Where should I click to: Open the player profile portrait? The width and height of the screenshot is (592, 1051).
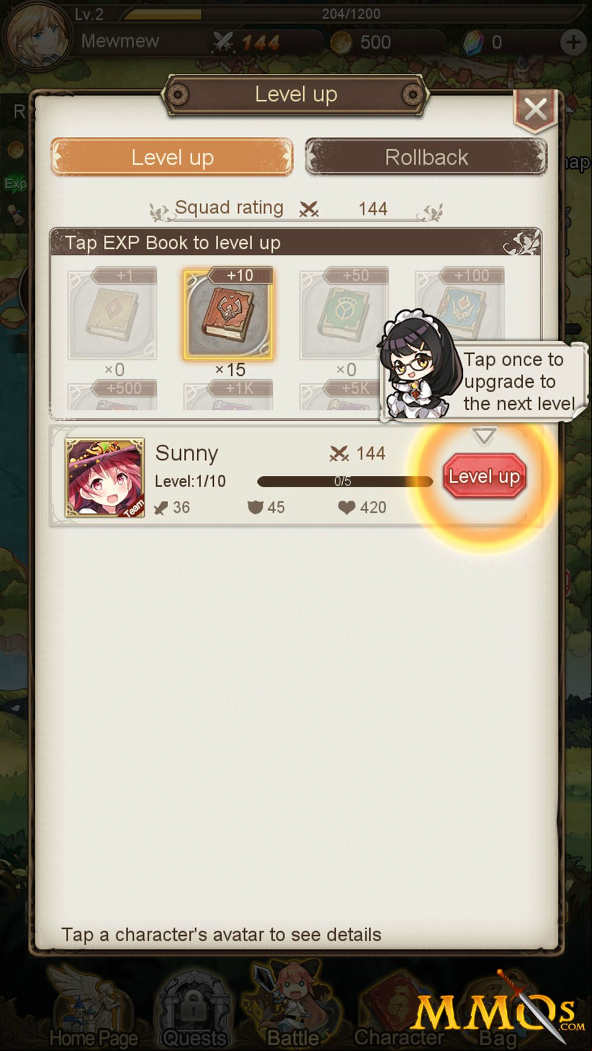coord(36,35)
